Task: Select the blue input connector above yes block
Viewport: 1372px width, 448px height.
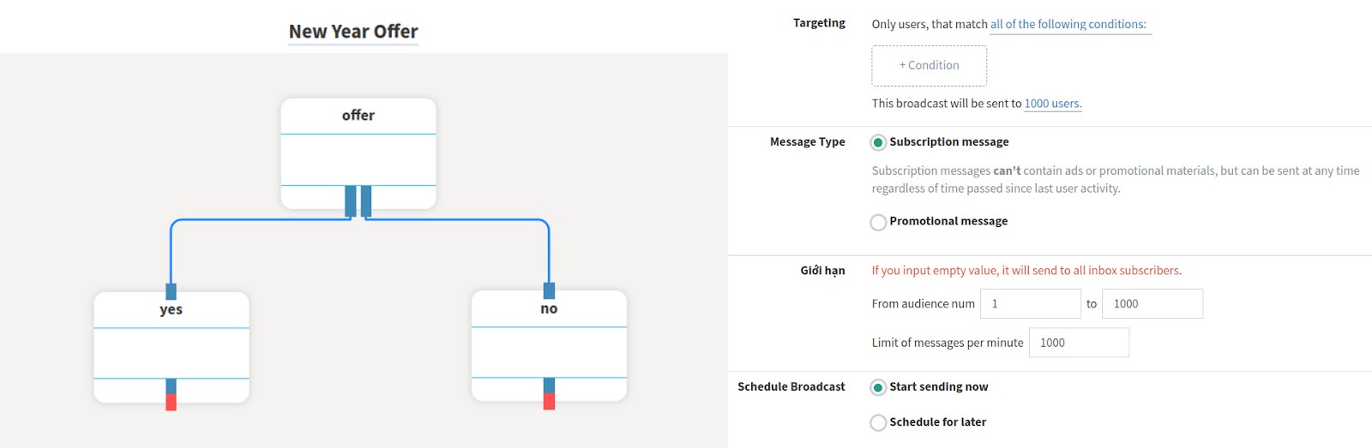Action: coord(171,291)
